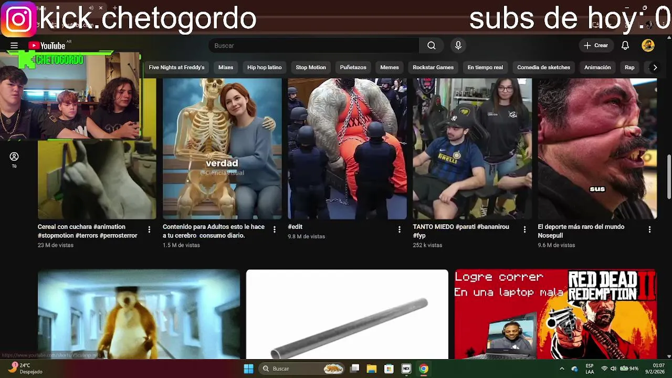
Task: Start voice search with the microphone icon
Action: pyautogui.click(x=458, y=46)
